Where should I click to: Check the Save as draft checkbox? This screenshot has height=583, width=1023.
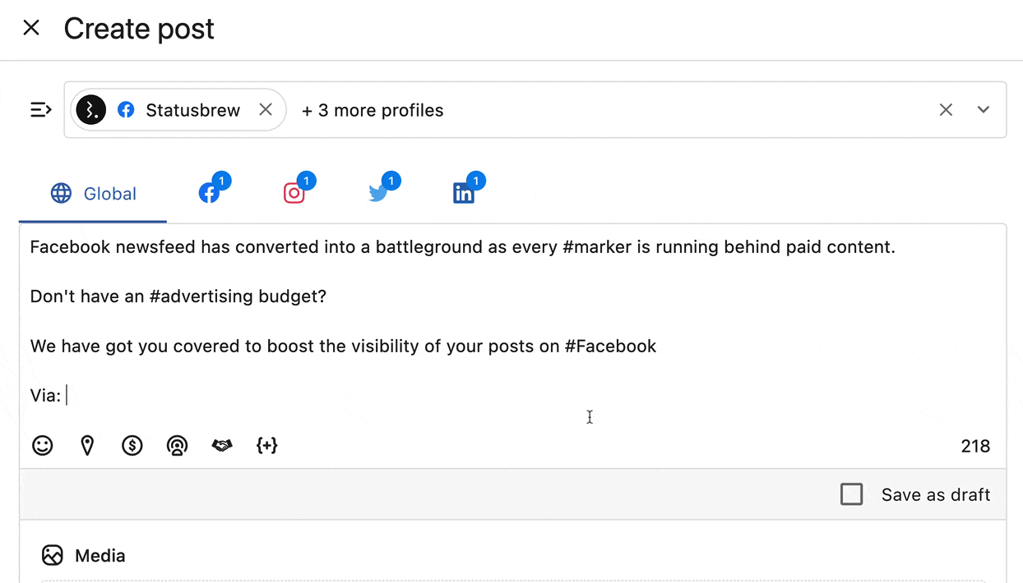852,494
